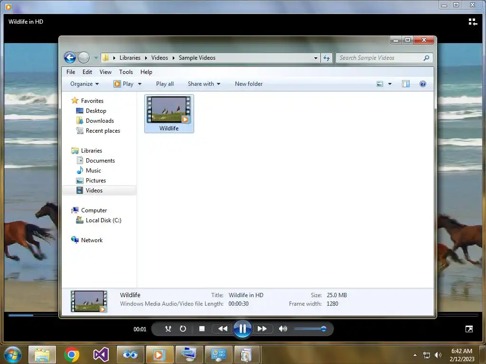Select Libraries in navigation pane

point(92,151)
